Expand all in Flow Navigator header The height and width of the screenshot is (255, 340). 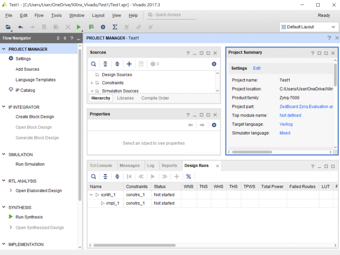(x=65, y=38)
